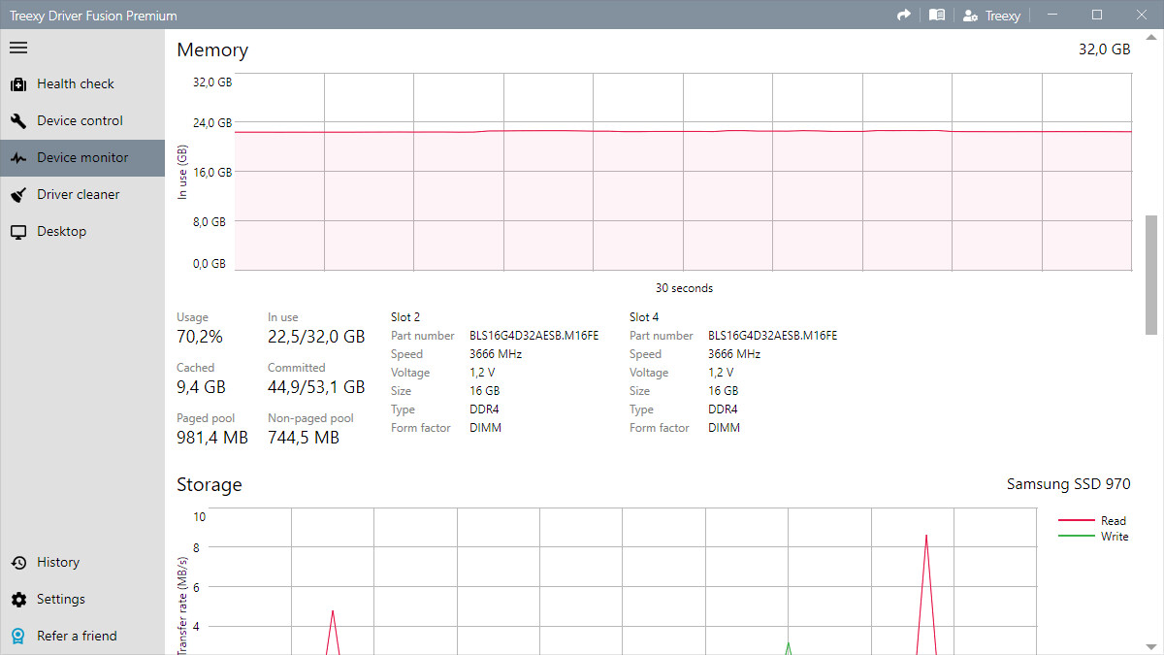Expand the sidebar hamburger menu

[17, 47]
